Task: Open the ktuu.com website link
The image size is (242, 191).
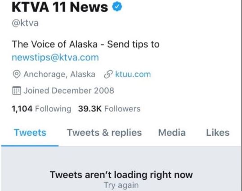Action: click(x=133, y=74)
